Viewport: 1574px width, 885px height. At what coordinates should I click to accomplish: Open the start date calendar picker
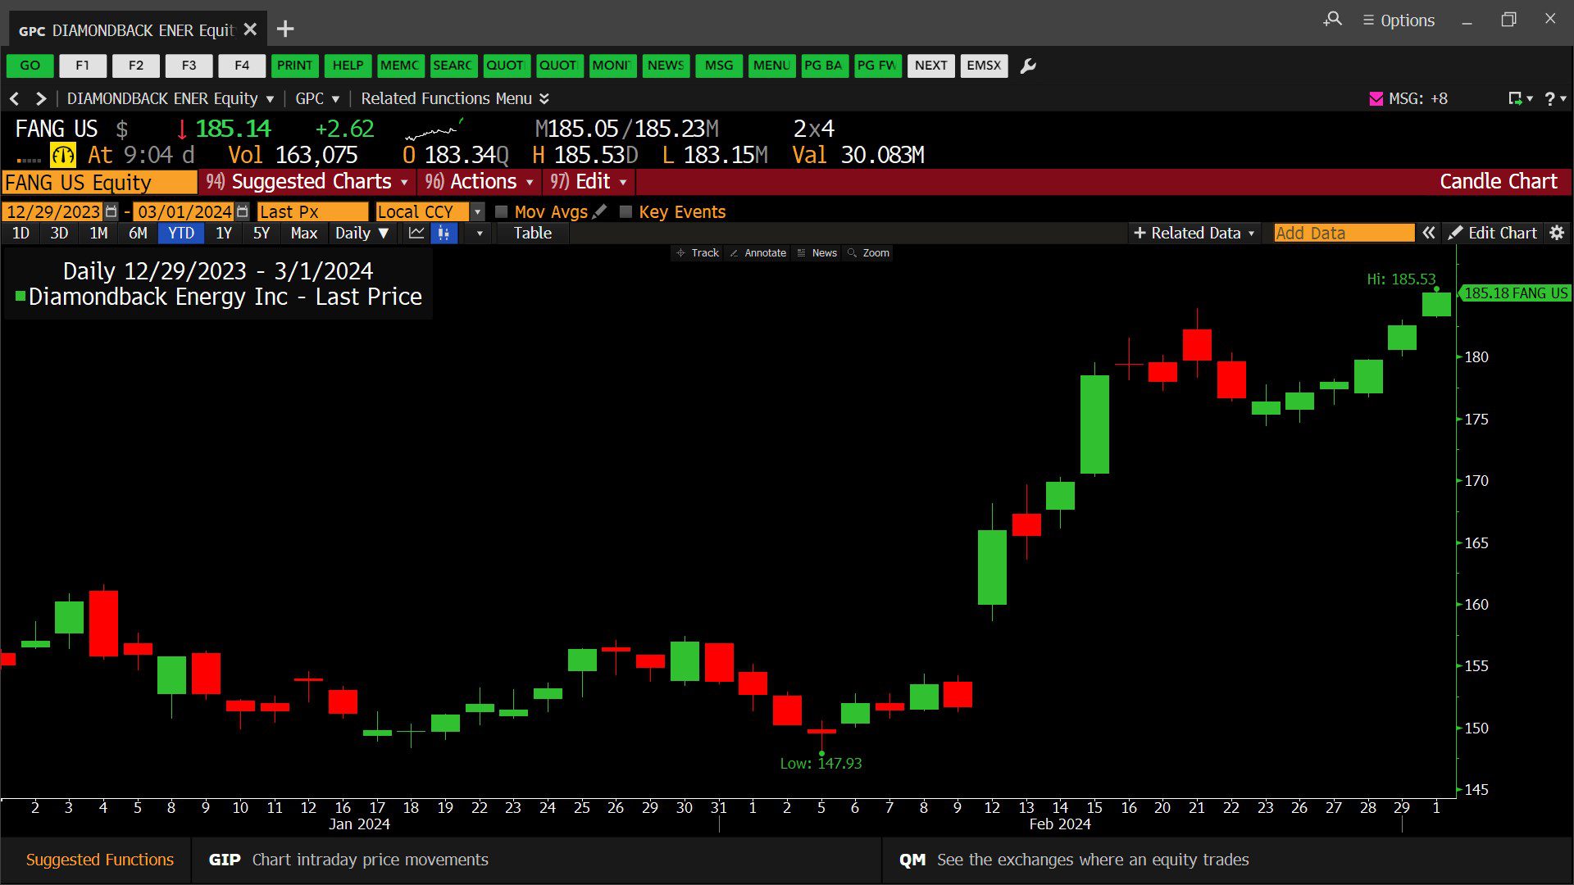coord(111,211)
